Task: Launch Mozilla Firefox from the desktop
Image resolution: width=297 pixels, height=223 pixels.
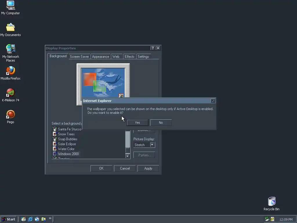Action: pos(10,73)
